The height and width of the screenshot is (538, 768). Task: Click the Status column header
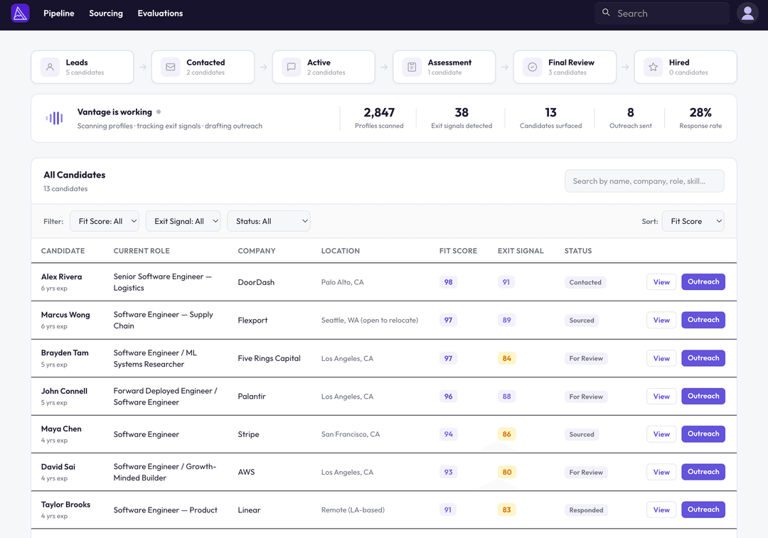[x=578, y=251]
